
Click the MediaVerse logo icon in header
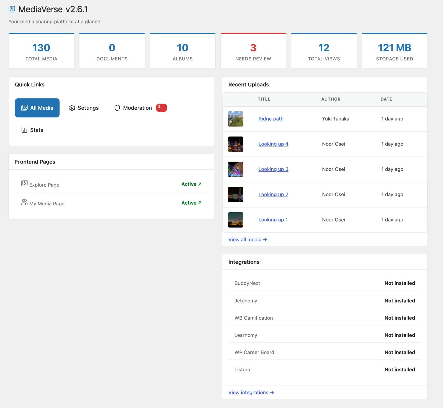pyautogui.click(x=12, y=9)
